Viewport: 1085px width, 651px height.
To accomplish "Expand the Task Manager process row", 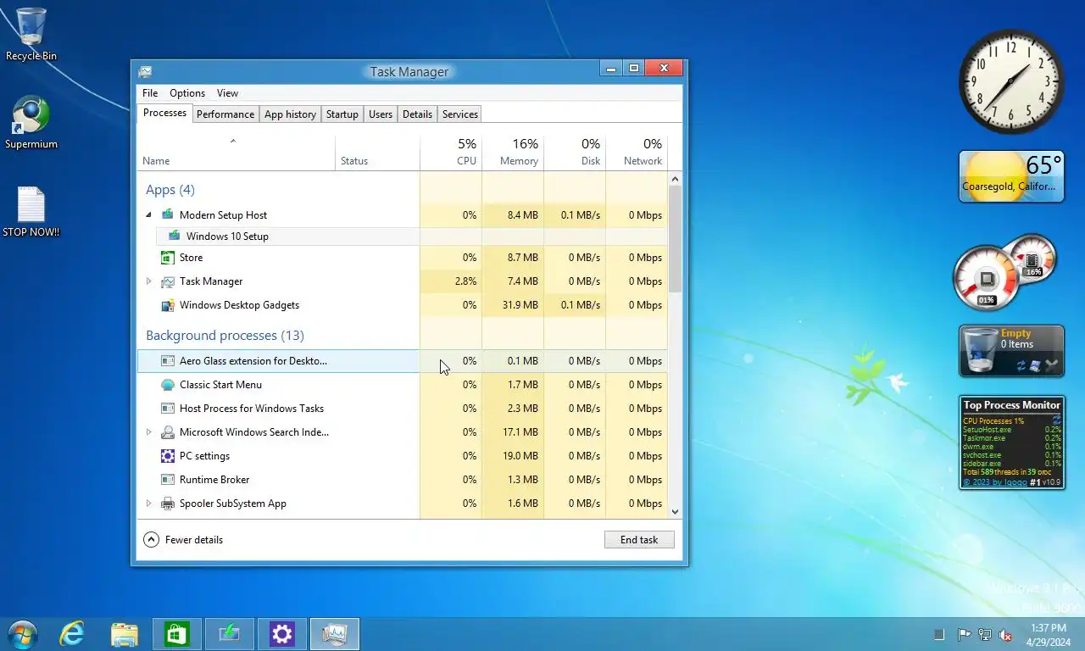I will [148, 281].
